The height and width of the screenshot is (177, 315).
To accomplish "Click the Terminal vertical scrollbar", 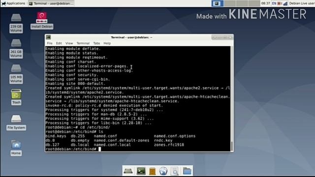I will pos(232,98).
